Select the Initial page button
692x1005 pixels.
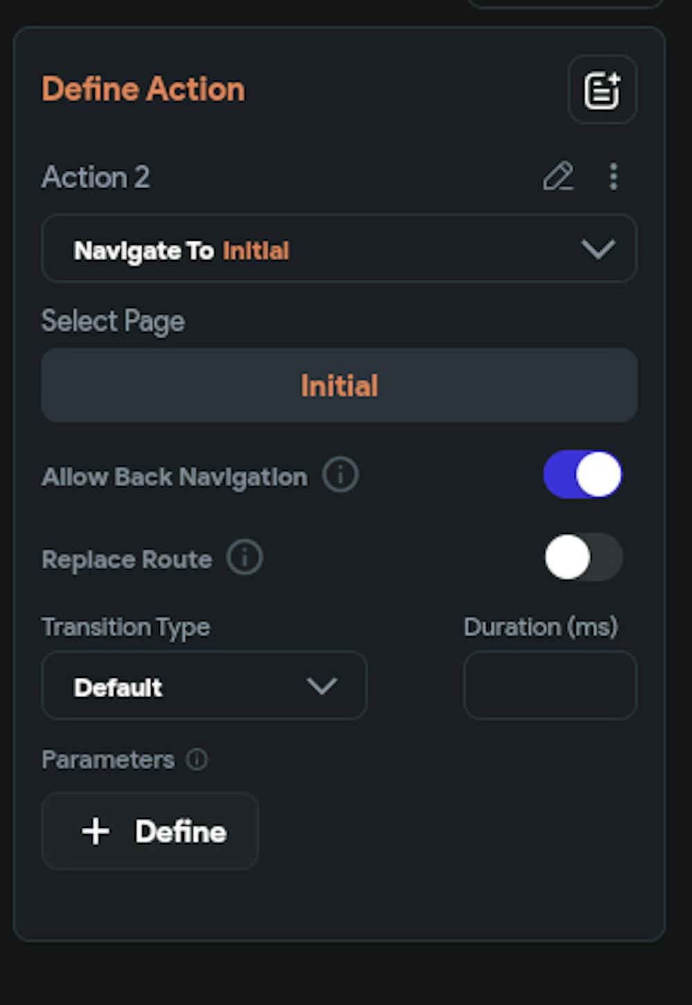pyautogui.click(x=339, y=385)
